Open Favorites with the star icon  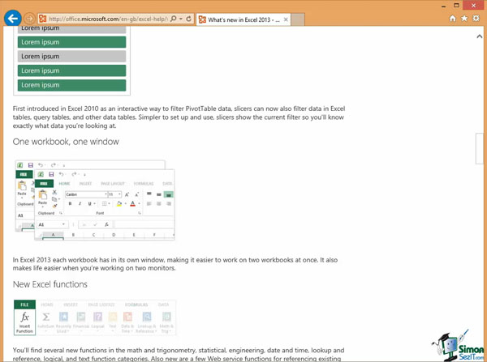coord(464,19)
